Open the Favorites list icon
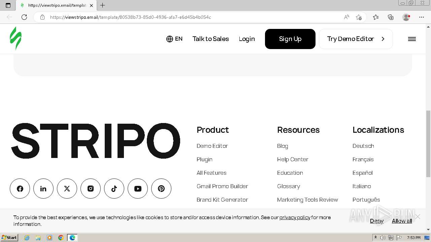 coord(376,17)
